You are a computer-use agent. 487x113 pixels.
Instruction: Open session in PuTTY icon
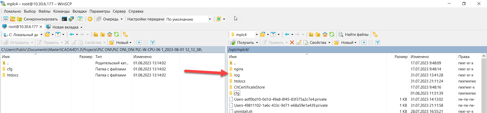71,19
